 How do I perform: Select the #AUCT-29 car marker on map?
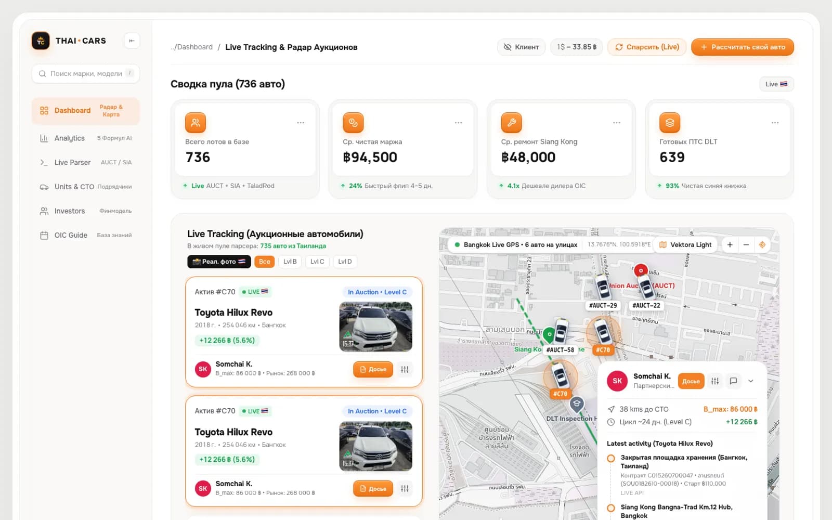[x=603, y=287]
